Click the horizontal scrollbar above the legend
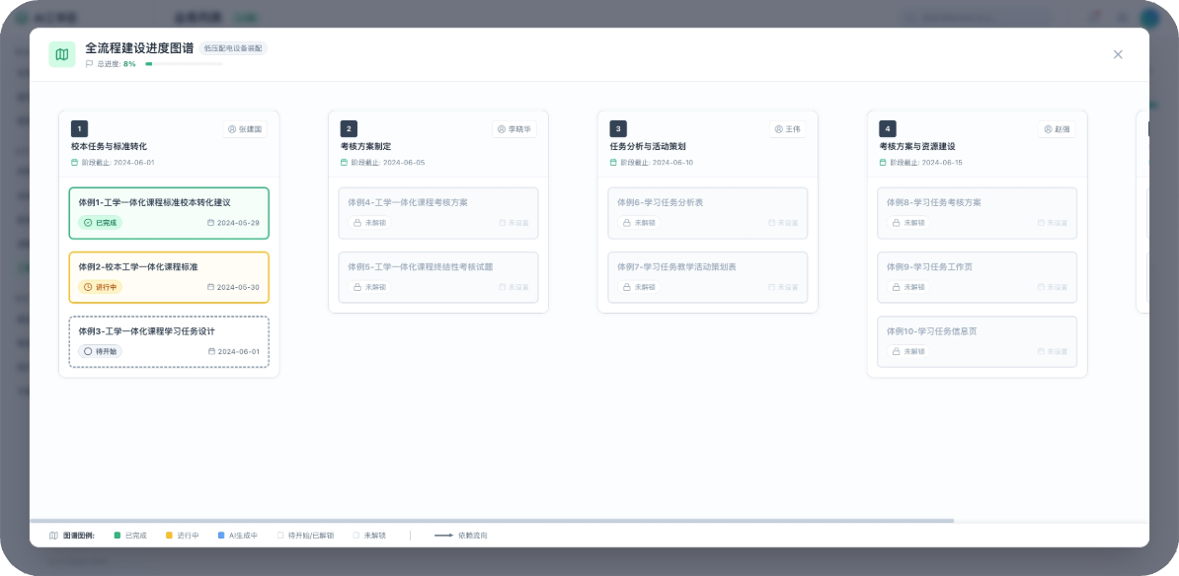 coord(492,521)
